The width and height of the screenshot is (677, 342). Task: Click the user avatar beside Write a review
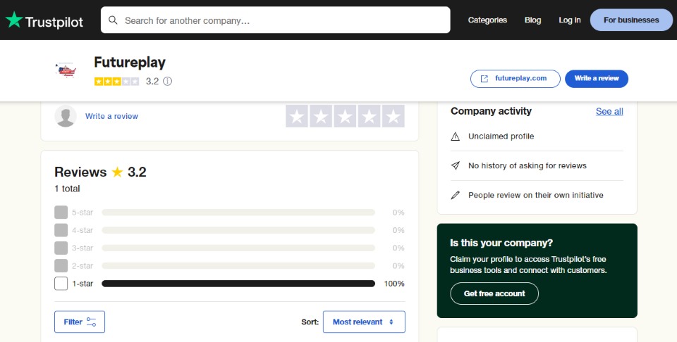pyautogui.click(x=66, y=116)
